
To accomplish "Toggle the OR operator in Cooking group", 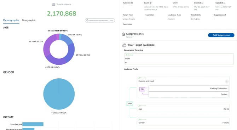I will [142, 89].
